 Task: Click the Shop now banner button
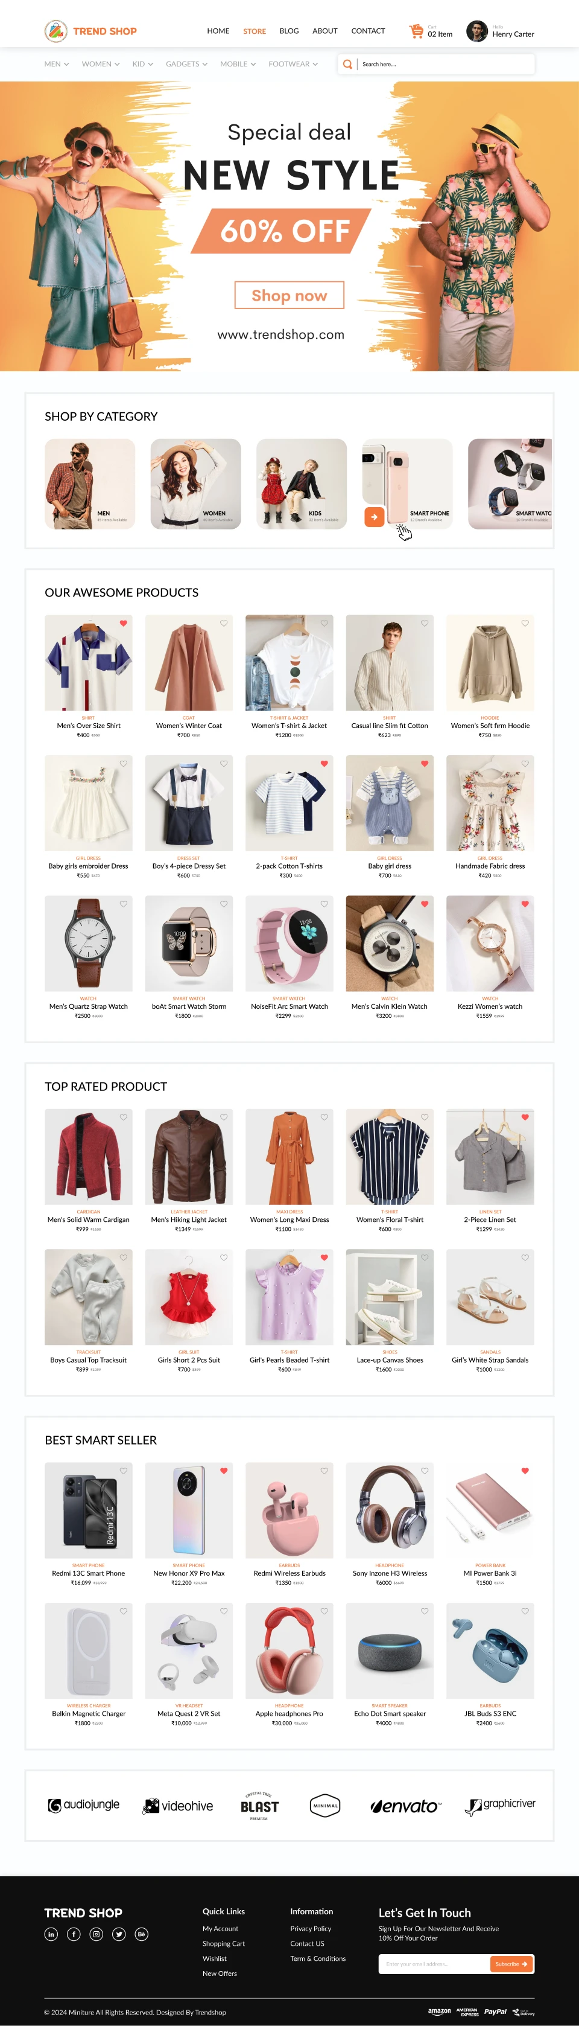(289, 295)
